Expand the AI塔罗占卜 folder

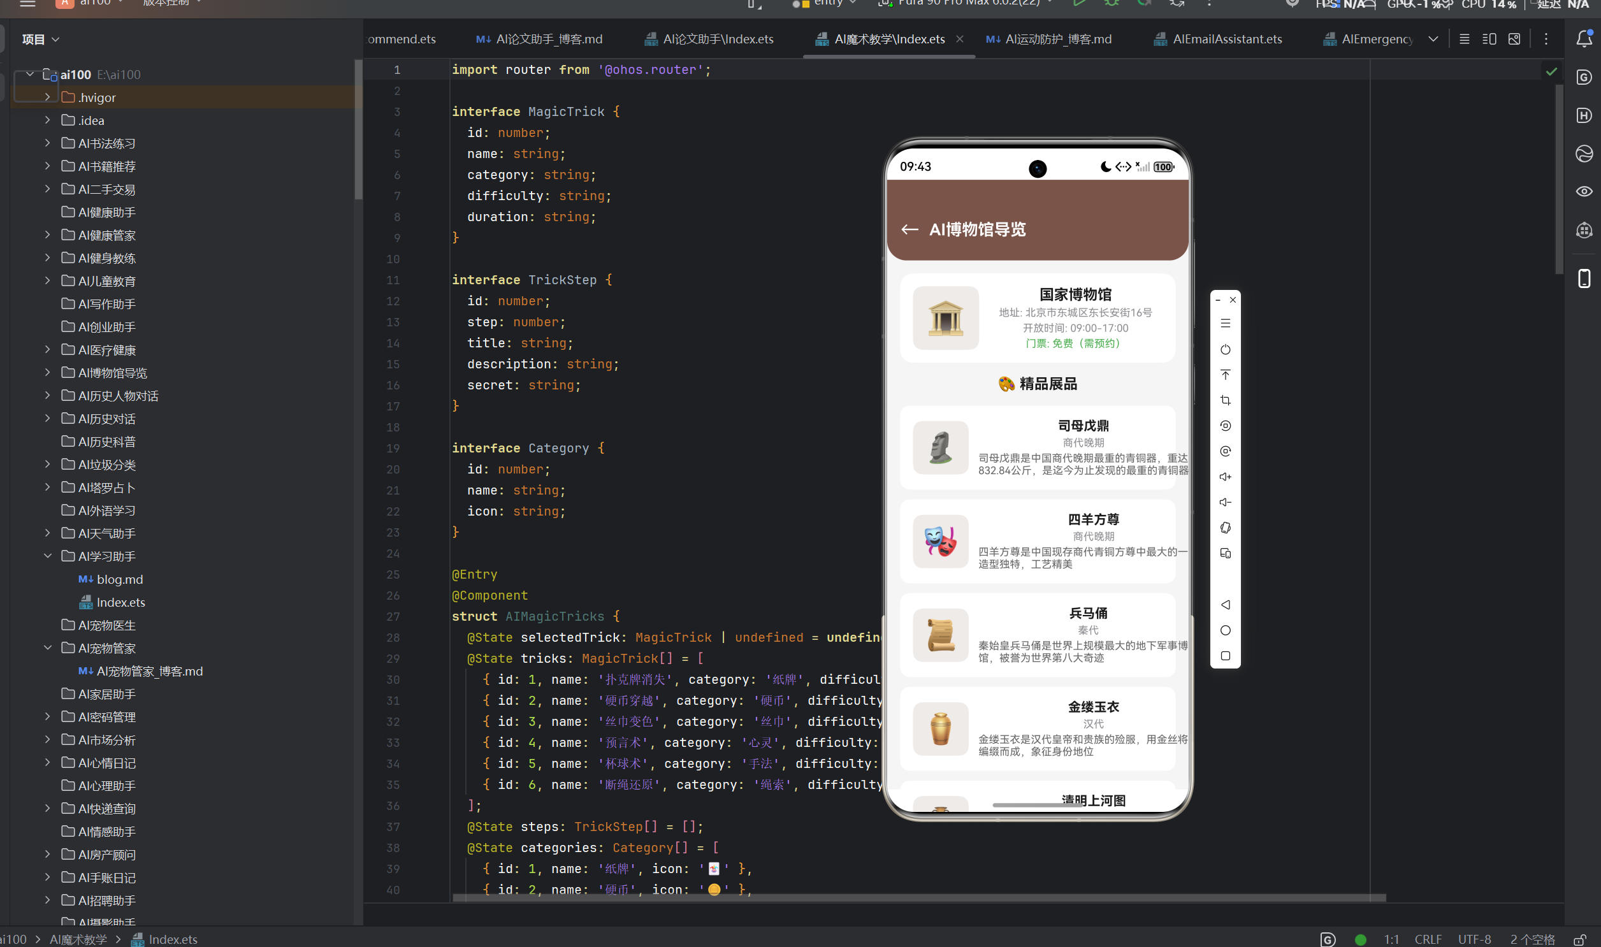pos(48,488)
